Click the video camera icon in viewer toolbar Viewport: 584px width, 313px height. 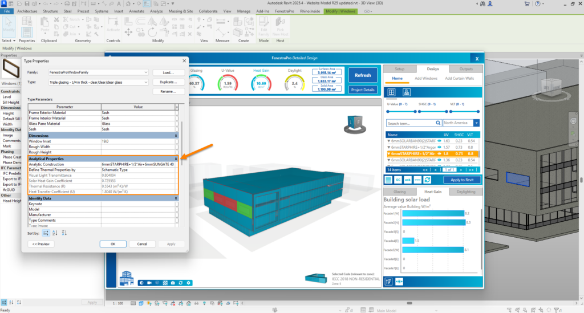click(149, 283)
